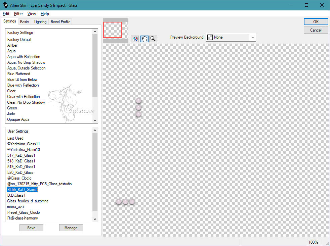The image size is (330, 246).
Task: Select Clear, No Drop Shadow preset
Action: pos(26,102)
